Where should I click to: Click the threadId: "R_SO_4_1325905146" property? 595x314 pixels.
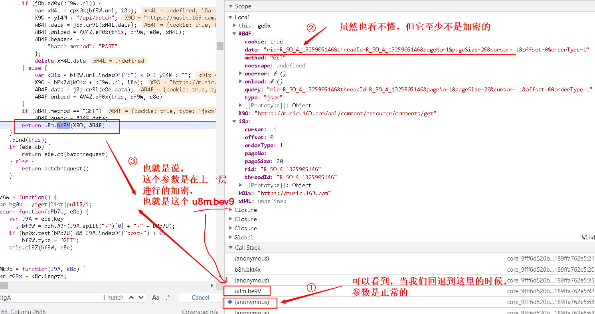click(x=291, y=177)
